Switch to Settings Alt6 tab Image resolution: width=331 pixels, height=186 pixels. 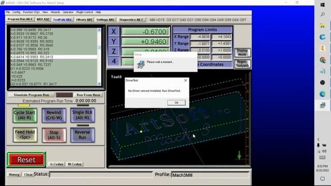point(105,20)
